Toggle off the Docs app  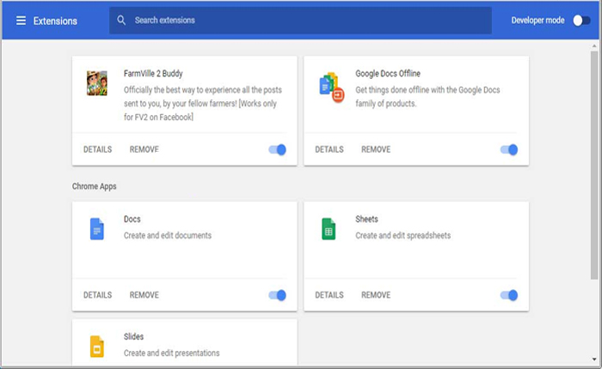pyautogui.click(x=277, y=295)
